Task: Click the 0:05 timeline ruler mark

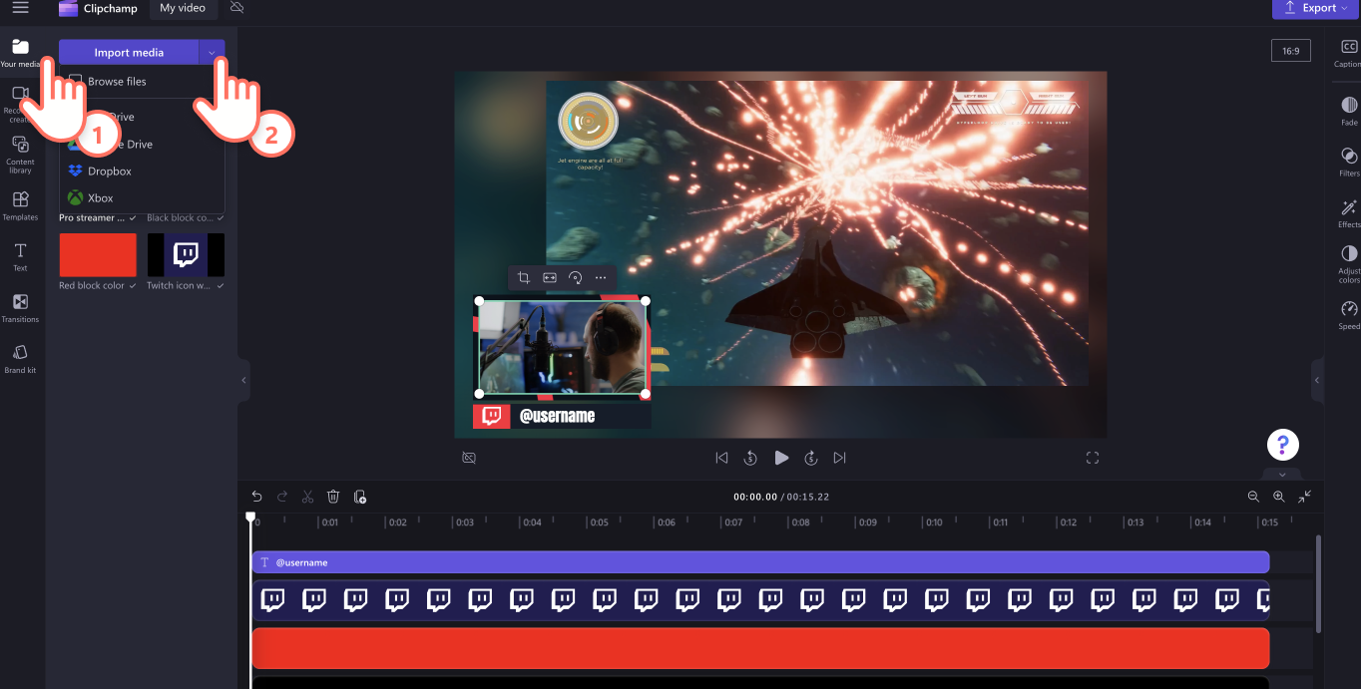Action: 598,521
